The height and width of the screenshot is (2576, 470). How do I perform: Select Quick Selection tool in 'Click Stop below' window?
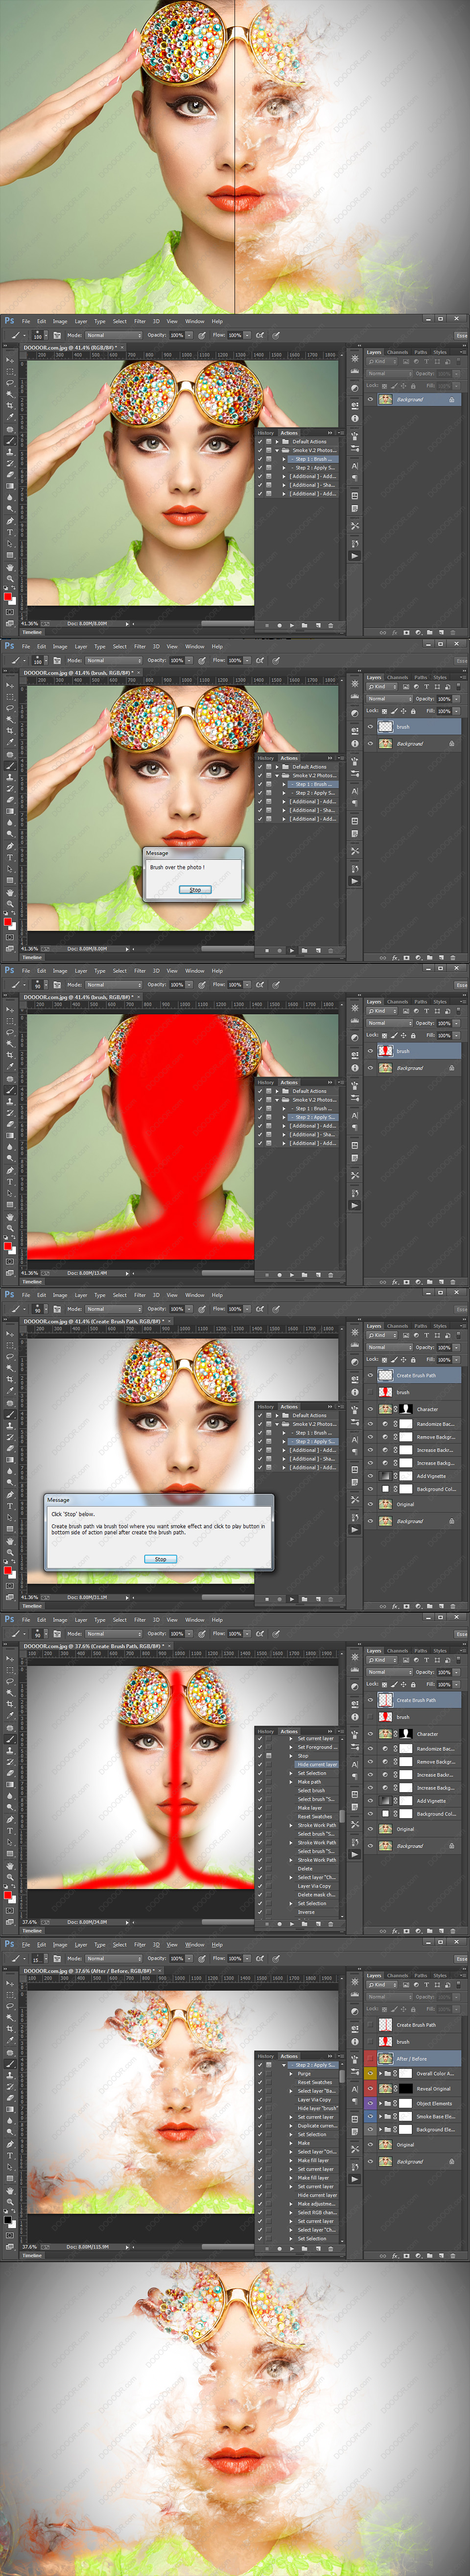pos(11,1367)
